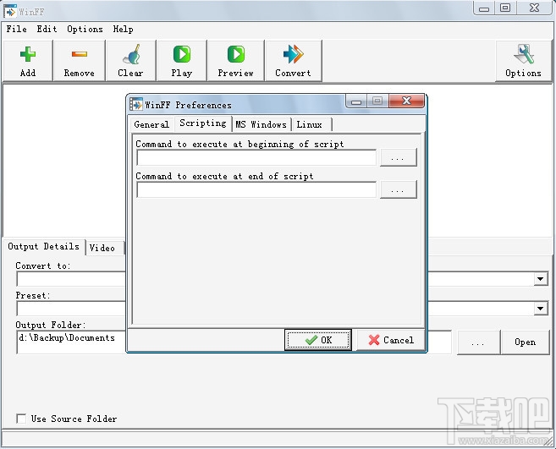Enable the Use Source Folder checkbox

(x=21, y=419)
